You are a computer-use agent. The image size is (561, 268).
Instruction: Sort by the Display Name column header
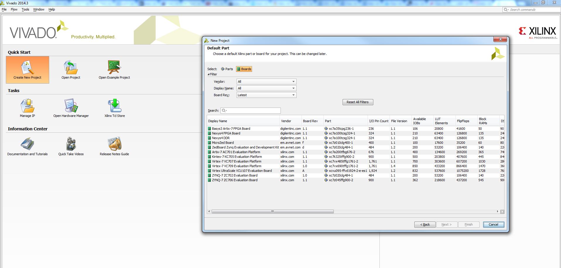click(x=243, y=121)
